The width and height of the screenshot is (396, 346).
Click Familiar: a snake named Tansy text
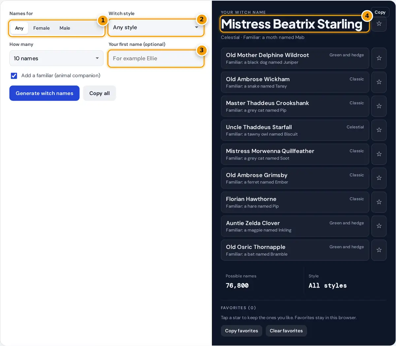pos(256,86)
